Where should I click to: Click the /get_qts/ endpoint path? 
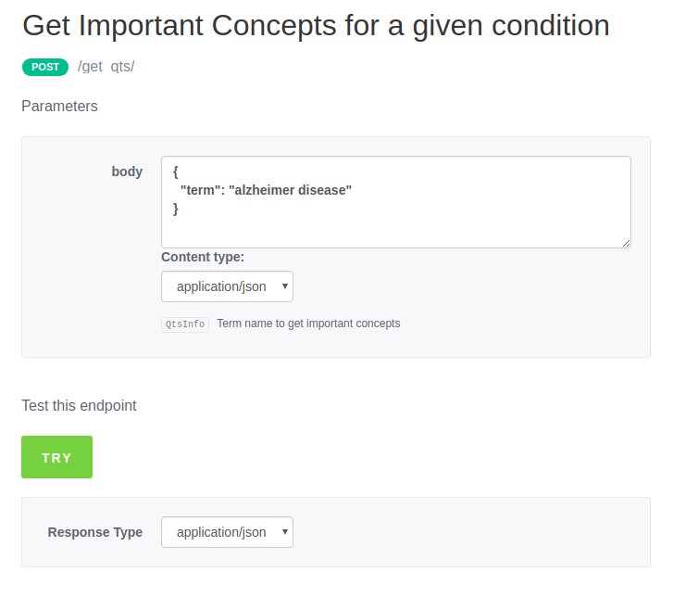(x=106, y=67)
